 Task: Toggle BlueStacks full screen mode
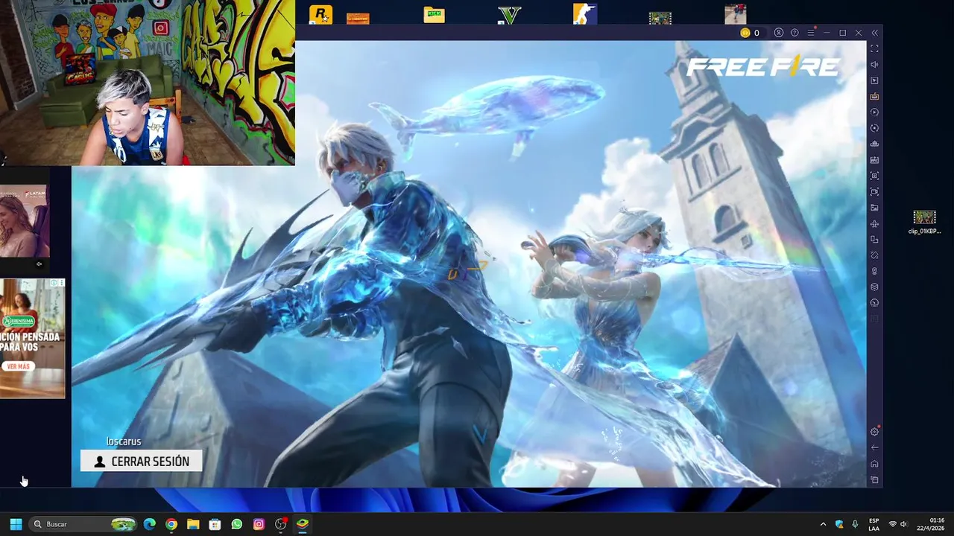875,48
